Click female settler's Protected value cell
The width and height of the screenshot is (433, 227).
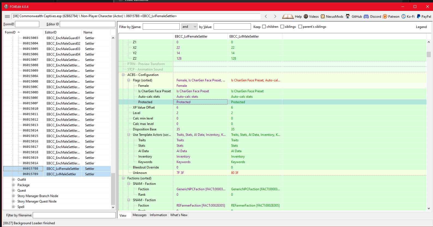200,102
